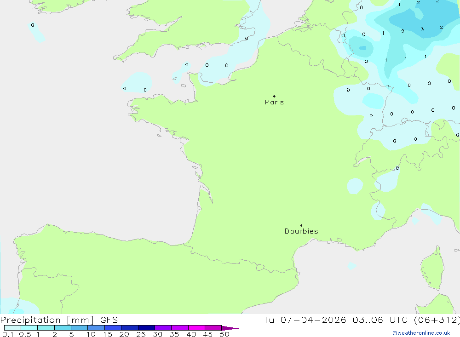Select the Paris location dot marker

click(274, 96)
